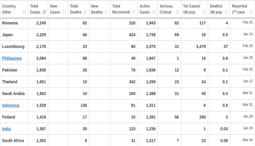Click sort arrows in New Cases column

point(64,12)
